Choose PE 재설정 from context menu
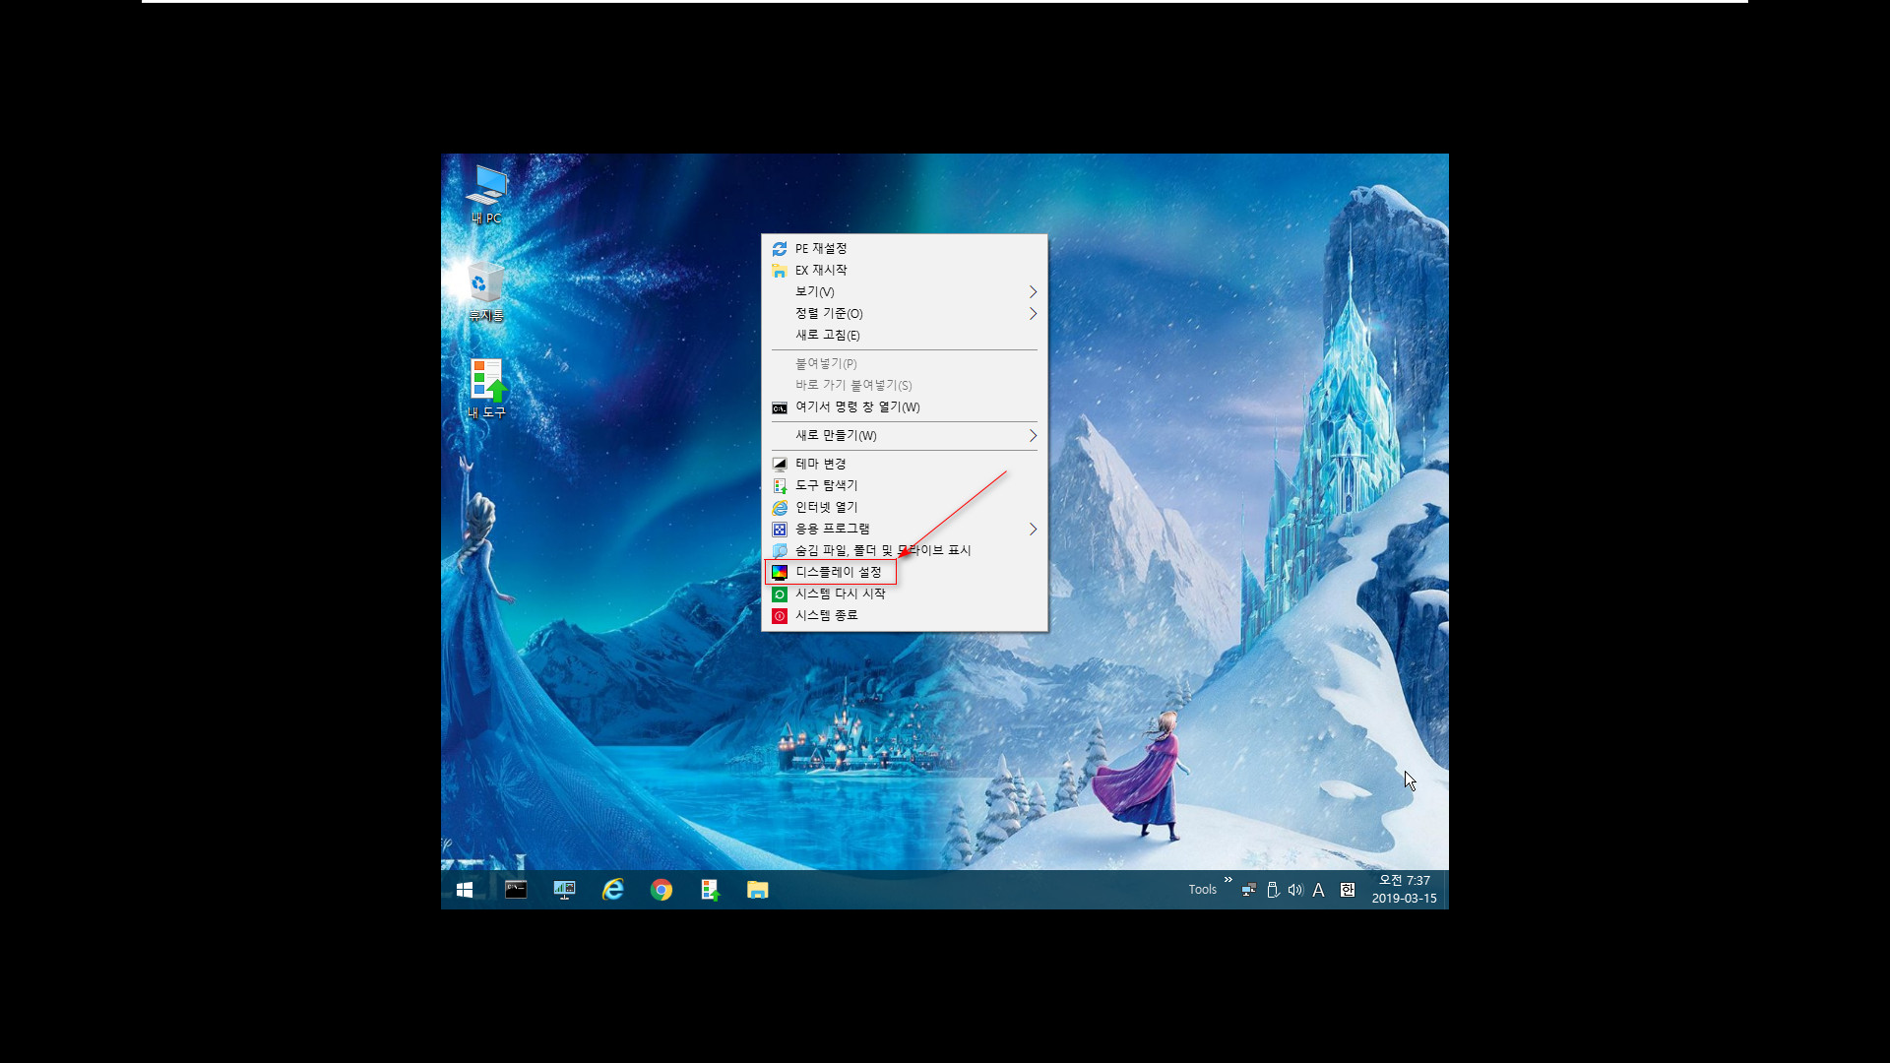Viewport: 1890px width, 1063px height. pyautogui.click(x=904, y=248)
